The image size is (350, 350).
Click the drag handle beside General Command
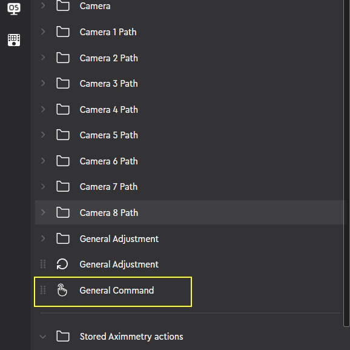point(43,290)
